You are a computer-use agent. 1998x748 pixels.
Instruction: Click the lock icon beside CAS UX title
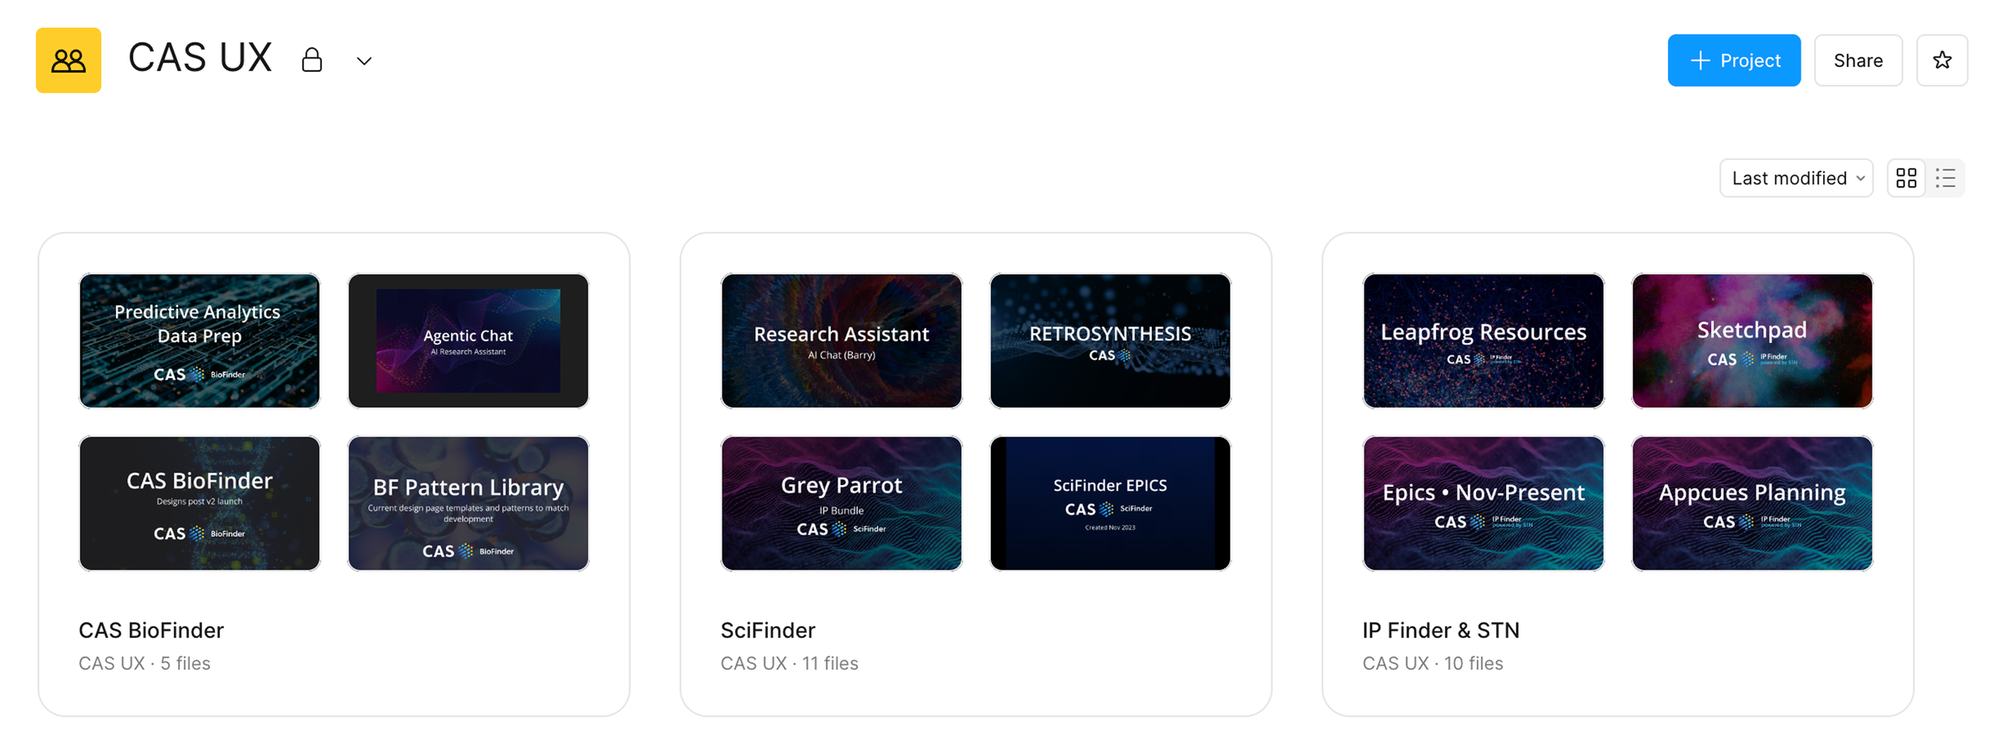pyautogui.click(x=312, y=60)
